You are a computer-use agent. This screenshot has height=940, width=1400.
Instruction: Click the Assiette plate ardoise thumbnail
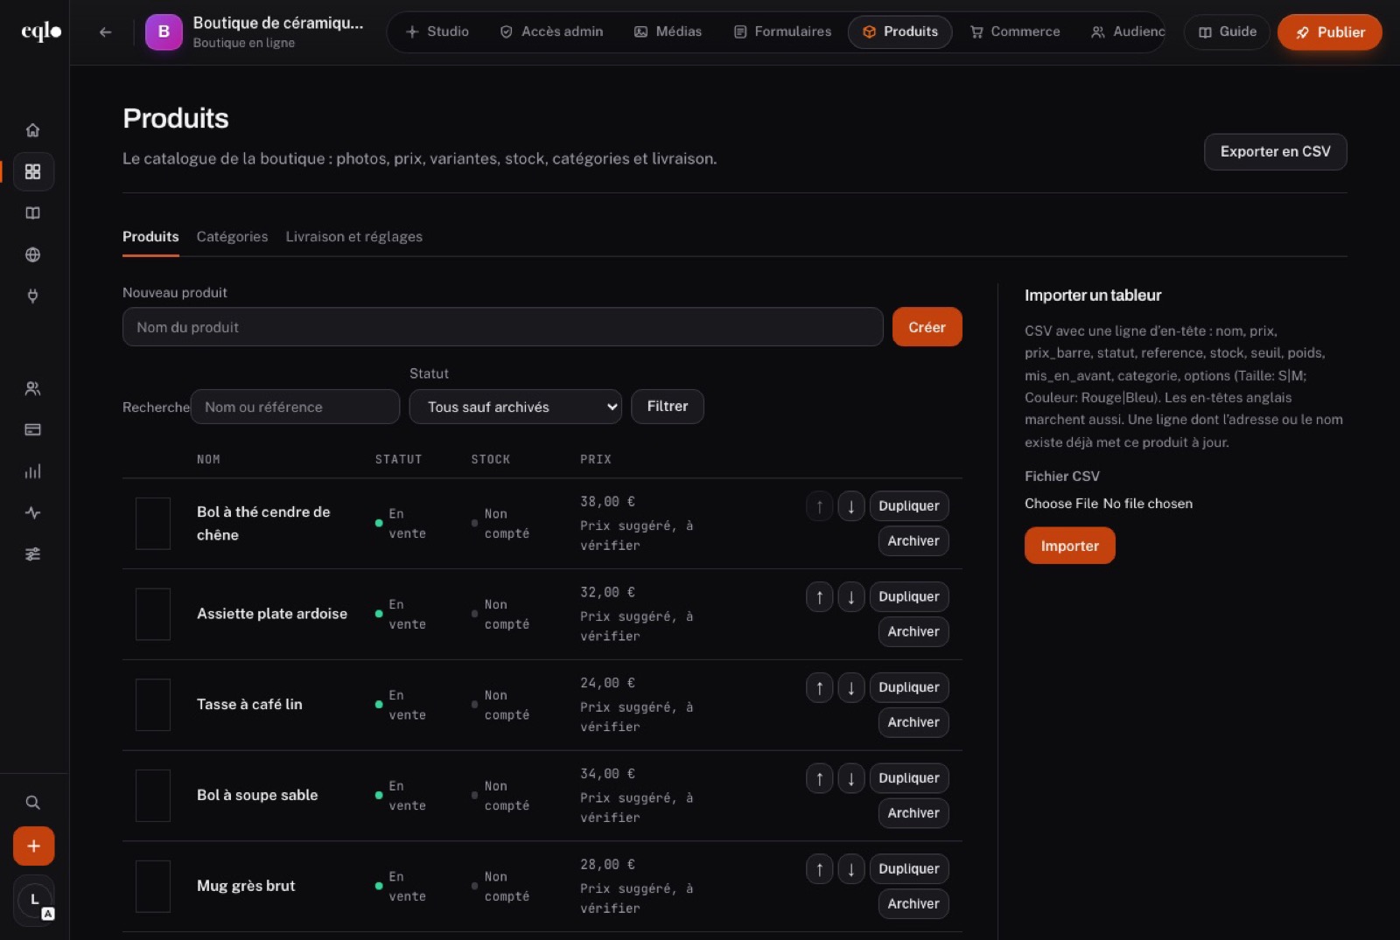152,614
